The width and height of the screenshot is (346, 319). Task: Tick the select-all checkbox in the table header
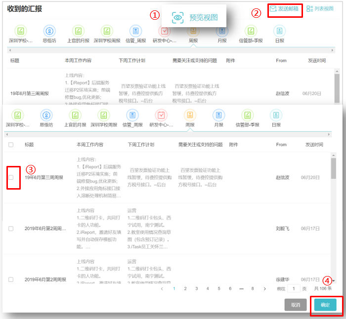point(11,145)
